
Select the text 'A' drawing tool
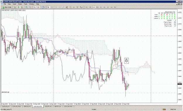pos(74,7)
